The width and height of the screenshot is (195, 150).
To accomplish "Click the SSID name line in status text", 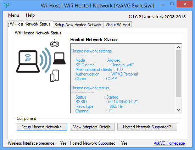I will [x=105, y=65].
